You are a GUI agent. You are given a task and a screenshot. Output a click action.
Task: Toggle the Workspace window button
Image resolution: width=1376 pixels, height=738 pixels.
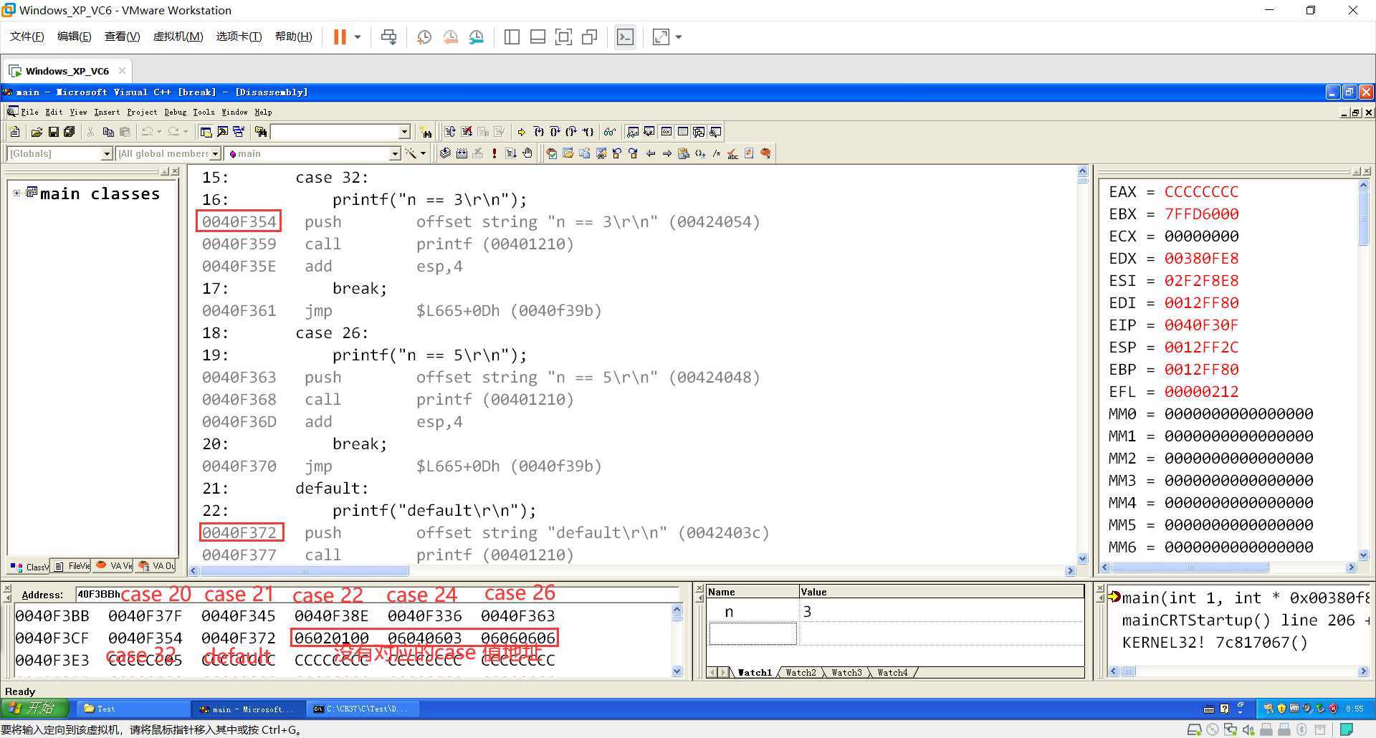click(206, 132)
